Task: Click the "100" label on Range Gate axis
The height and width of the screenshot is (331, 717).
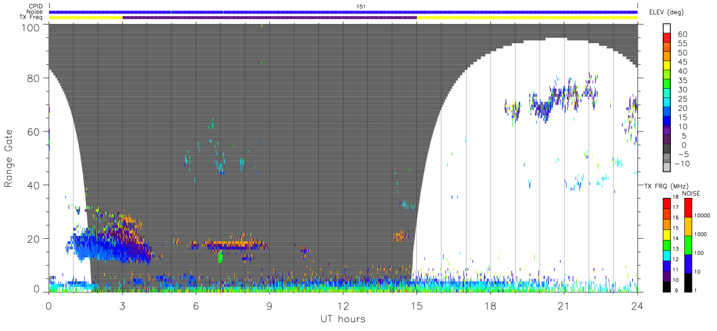Action: coord(31,27)
